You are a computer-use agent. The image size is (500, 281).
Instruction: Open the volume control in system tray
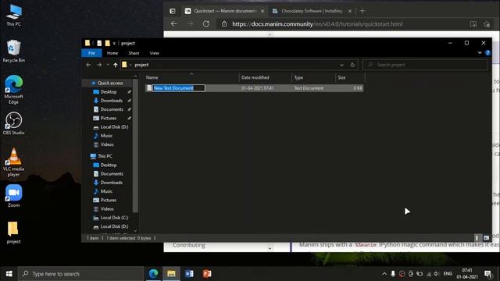pos(437,274)
